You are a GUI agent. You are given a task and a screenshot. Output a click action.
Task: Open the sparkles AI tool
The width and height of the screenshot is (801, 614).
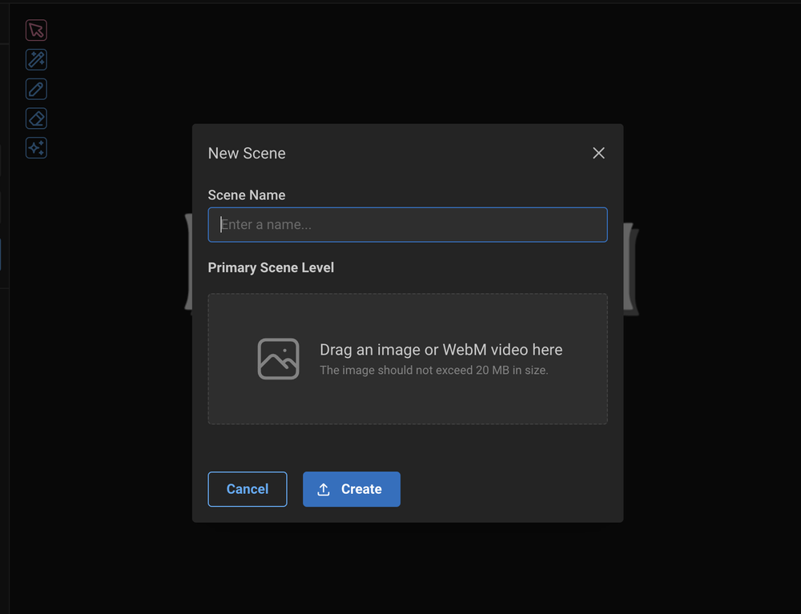36,148
